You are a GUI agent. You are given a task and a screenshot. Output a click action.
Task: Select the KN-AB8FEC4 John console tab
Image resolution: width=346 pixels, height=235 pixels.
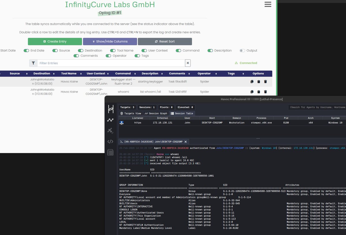click(154, 142)
